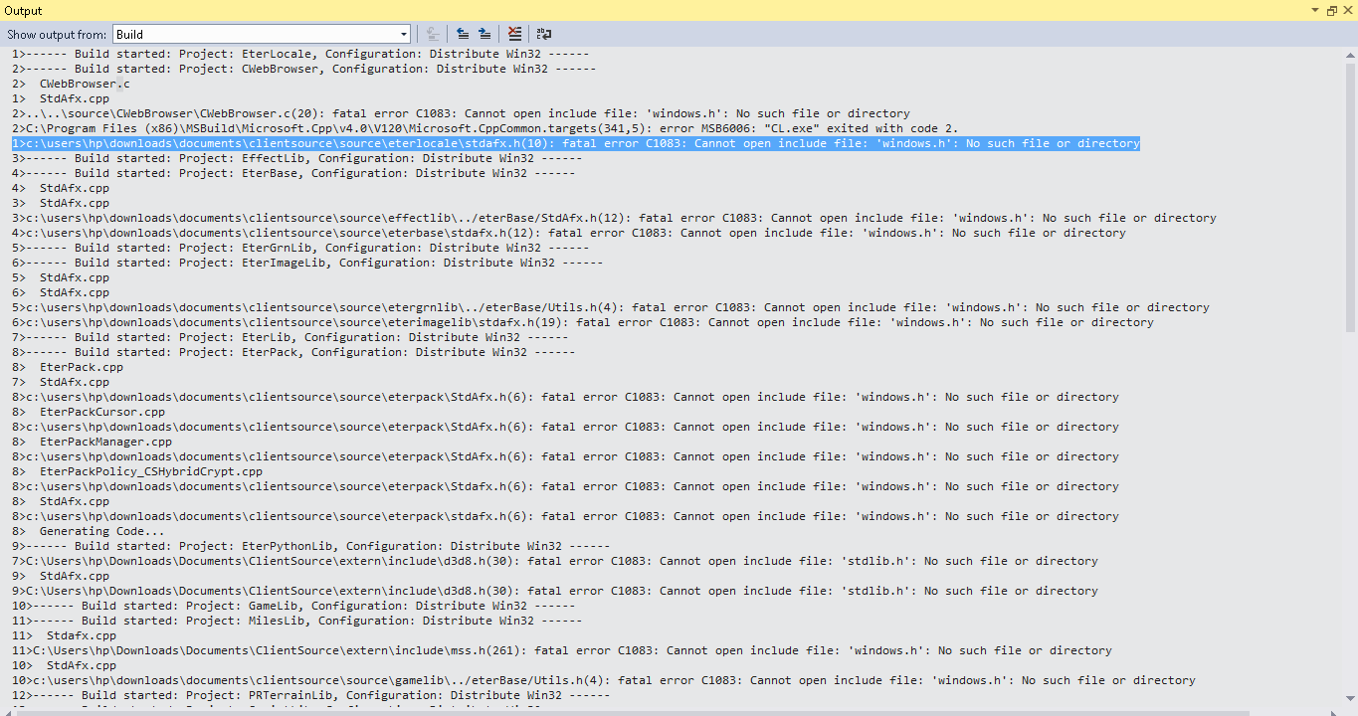1358x716 pixels.
Task: Click the Find Message in Code icon
Action: [433, 34]
